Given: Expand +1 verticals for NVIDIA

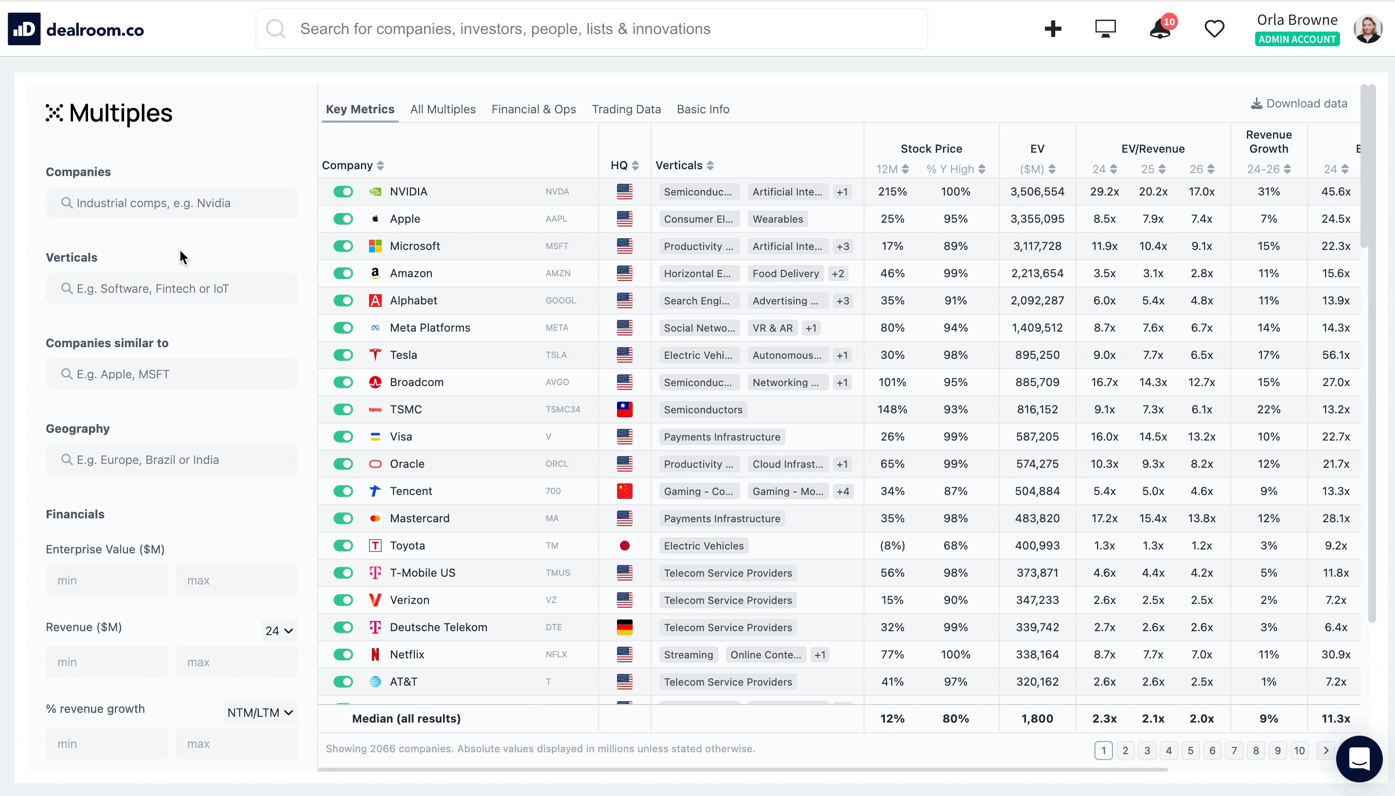Looking at the screenshot, I should 842,192.
